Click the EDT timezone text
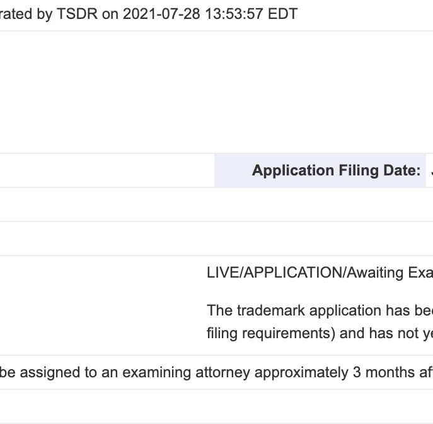The width and height of the screenshot is (433, 424). (x=283, y=13)
